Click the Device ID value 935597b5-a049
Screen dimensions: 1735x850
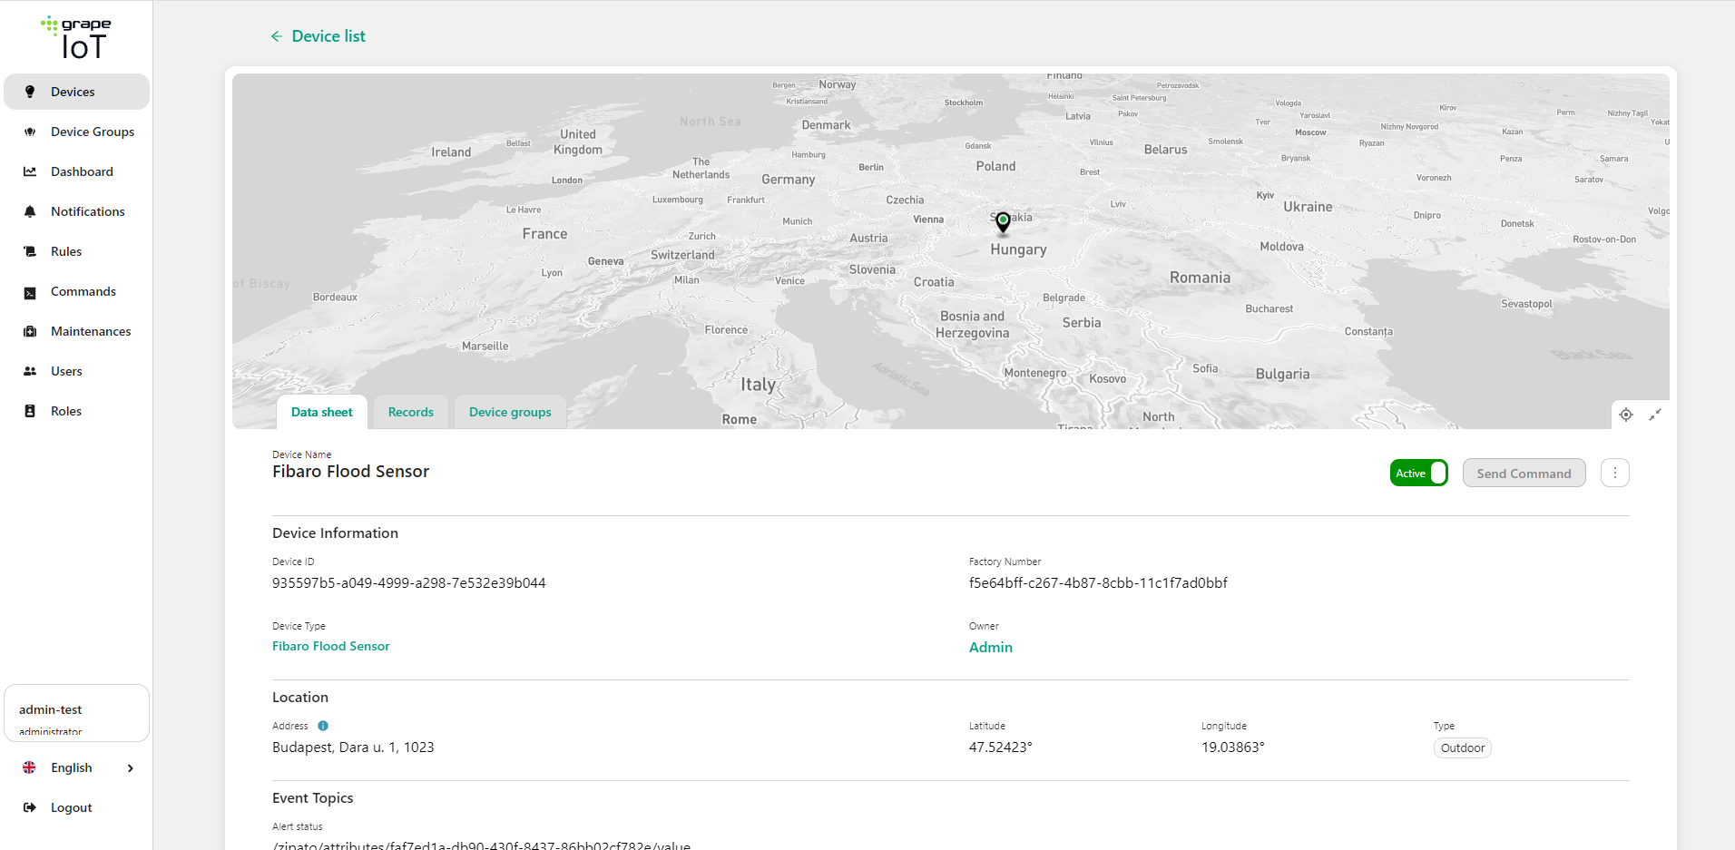pos(409,582)
